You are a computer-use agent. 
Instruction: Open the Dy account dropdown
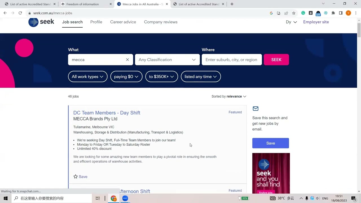point(291,22)
